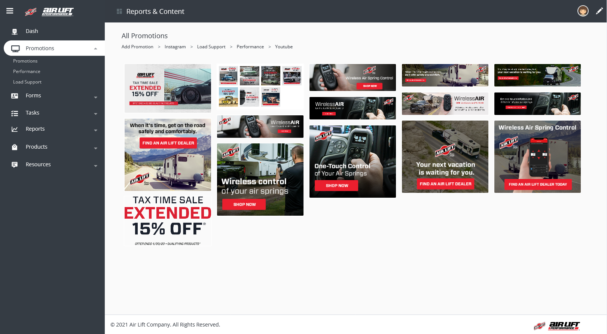Click the Reports & Content grid icon

click(x=119, y=12)
